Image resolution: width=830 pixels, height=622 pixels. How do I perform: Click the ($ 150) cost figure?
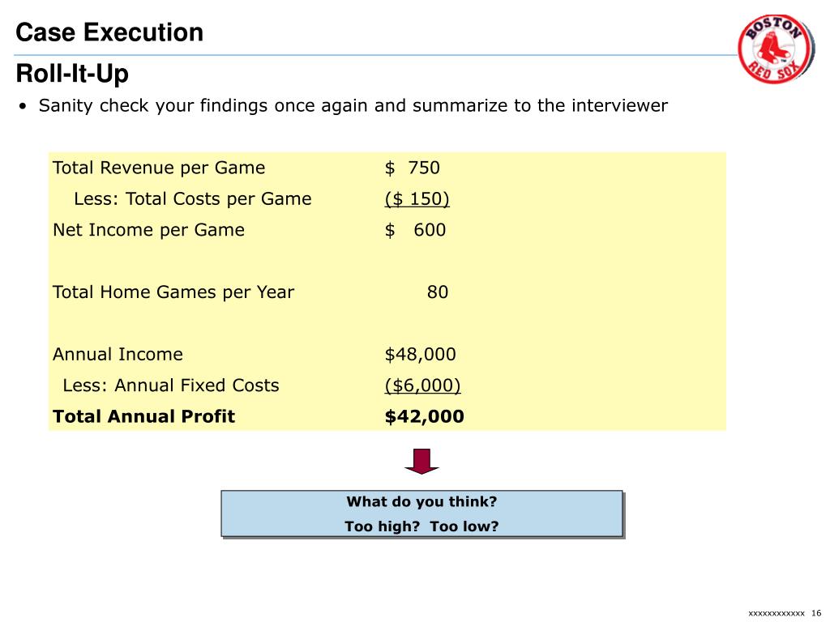(417, 199)
